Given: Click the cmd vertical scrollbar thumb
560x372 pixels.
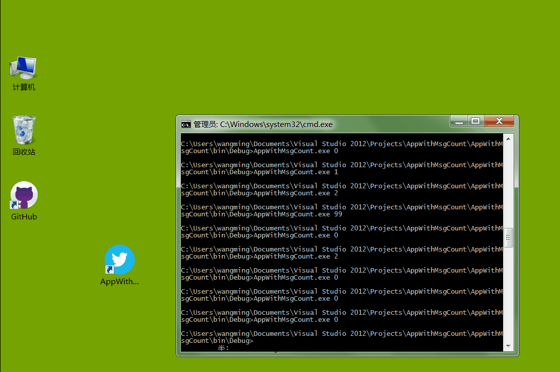Looking at the screenshot, I should (508, 237).
